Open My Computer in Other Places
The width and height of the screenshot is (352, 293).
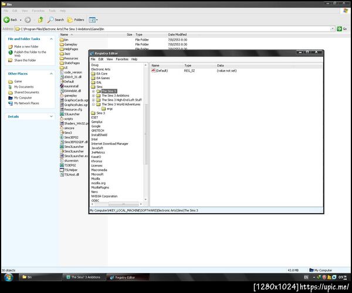(23, 97)
